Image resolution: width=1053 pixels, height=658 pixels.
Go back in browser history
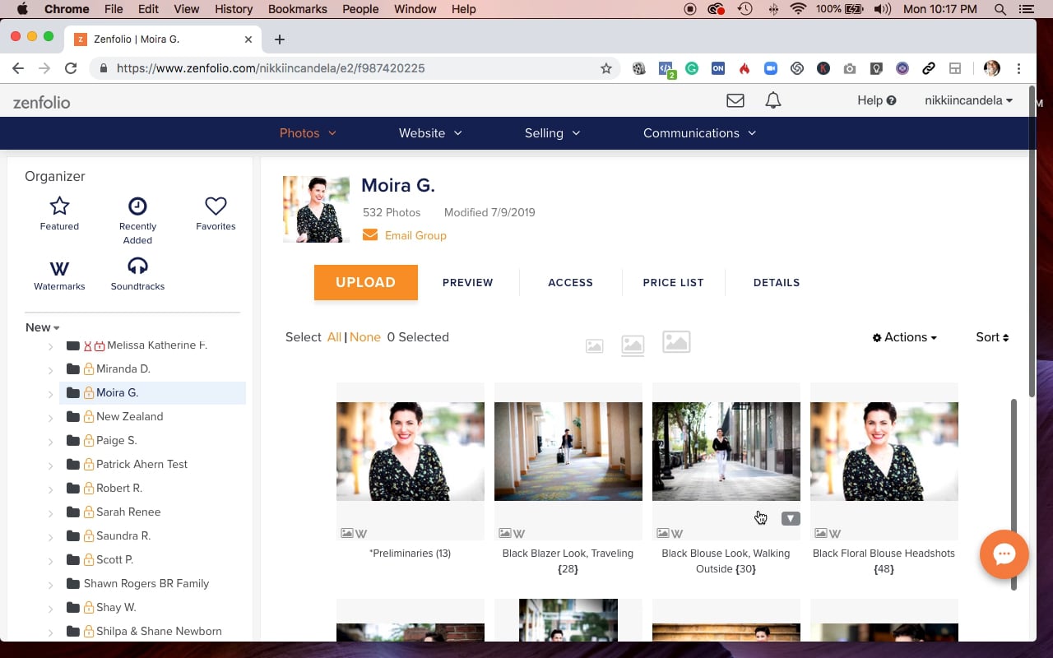[18, 68]
